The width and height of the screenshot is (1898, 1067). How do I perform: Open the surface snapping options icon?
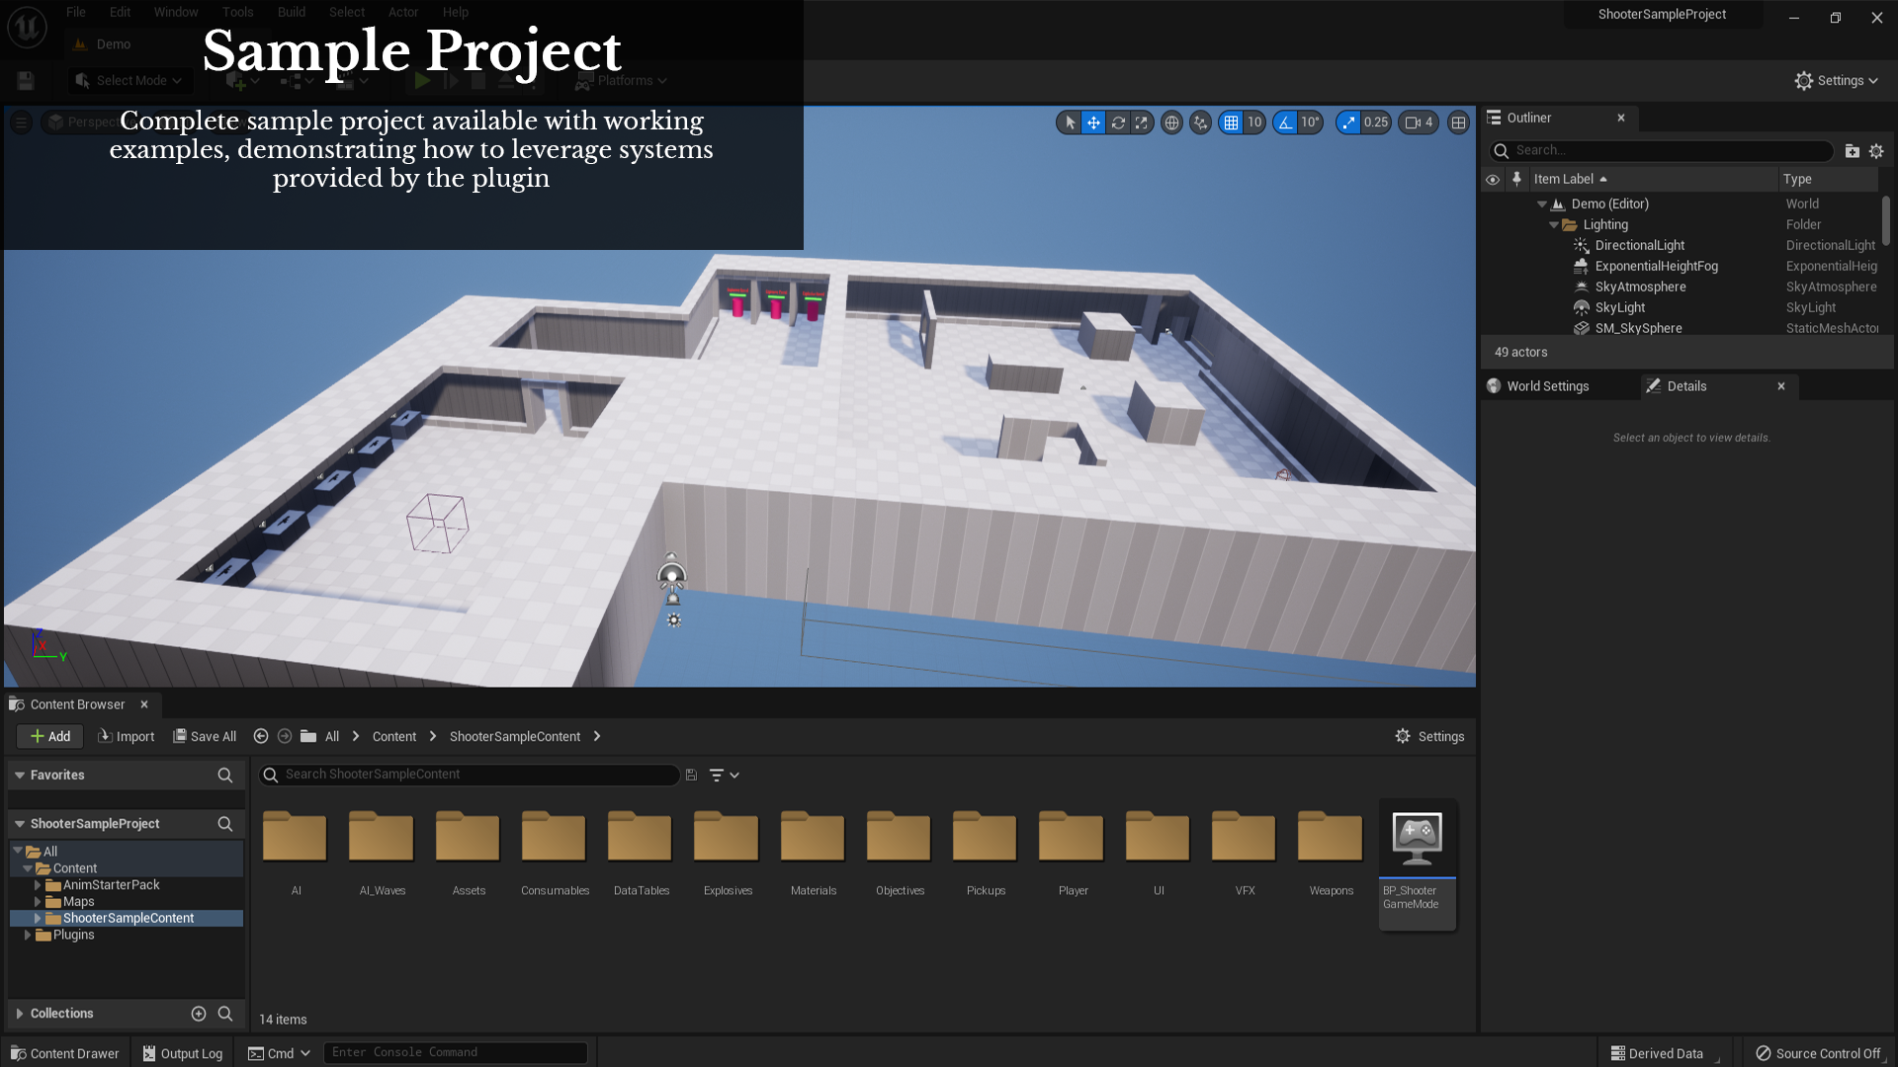pyautogui.click(x=1200, y=123)
